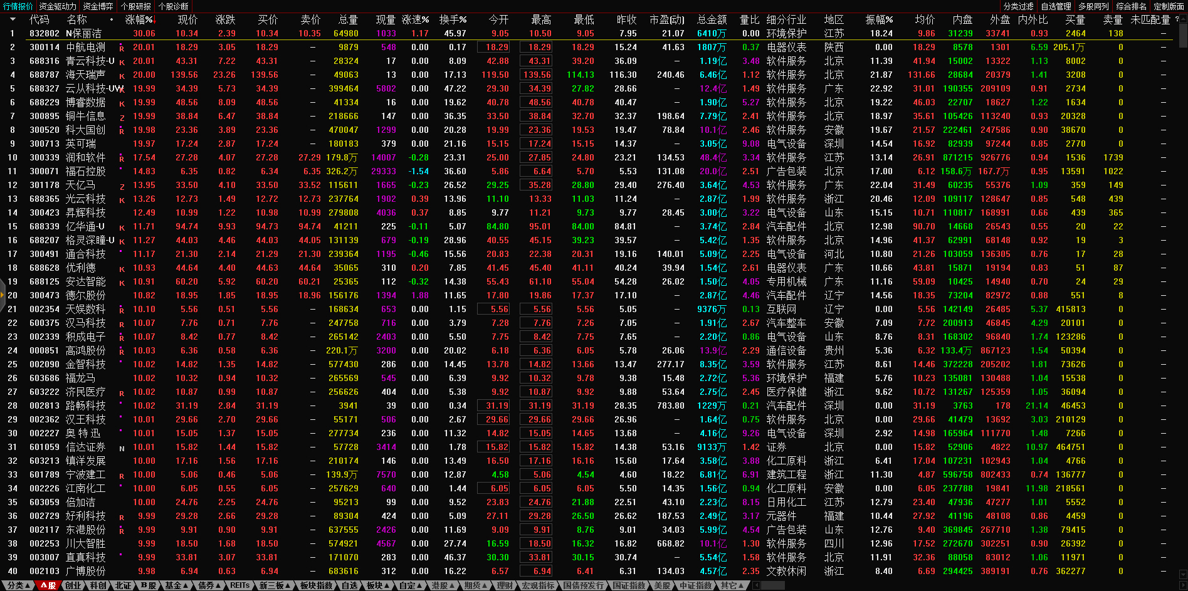Click the R marker beside 中航电测

pos(122,48)
